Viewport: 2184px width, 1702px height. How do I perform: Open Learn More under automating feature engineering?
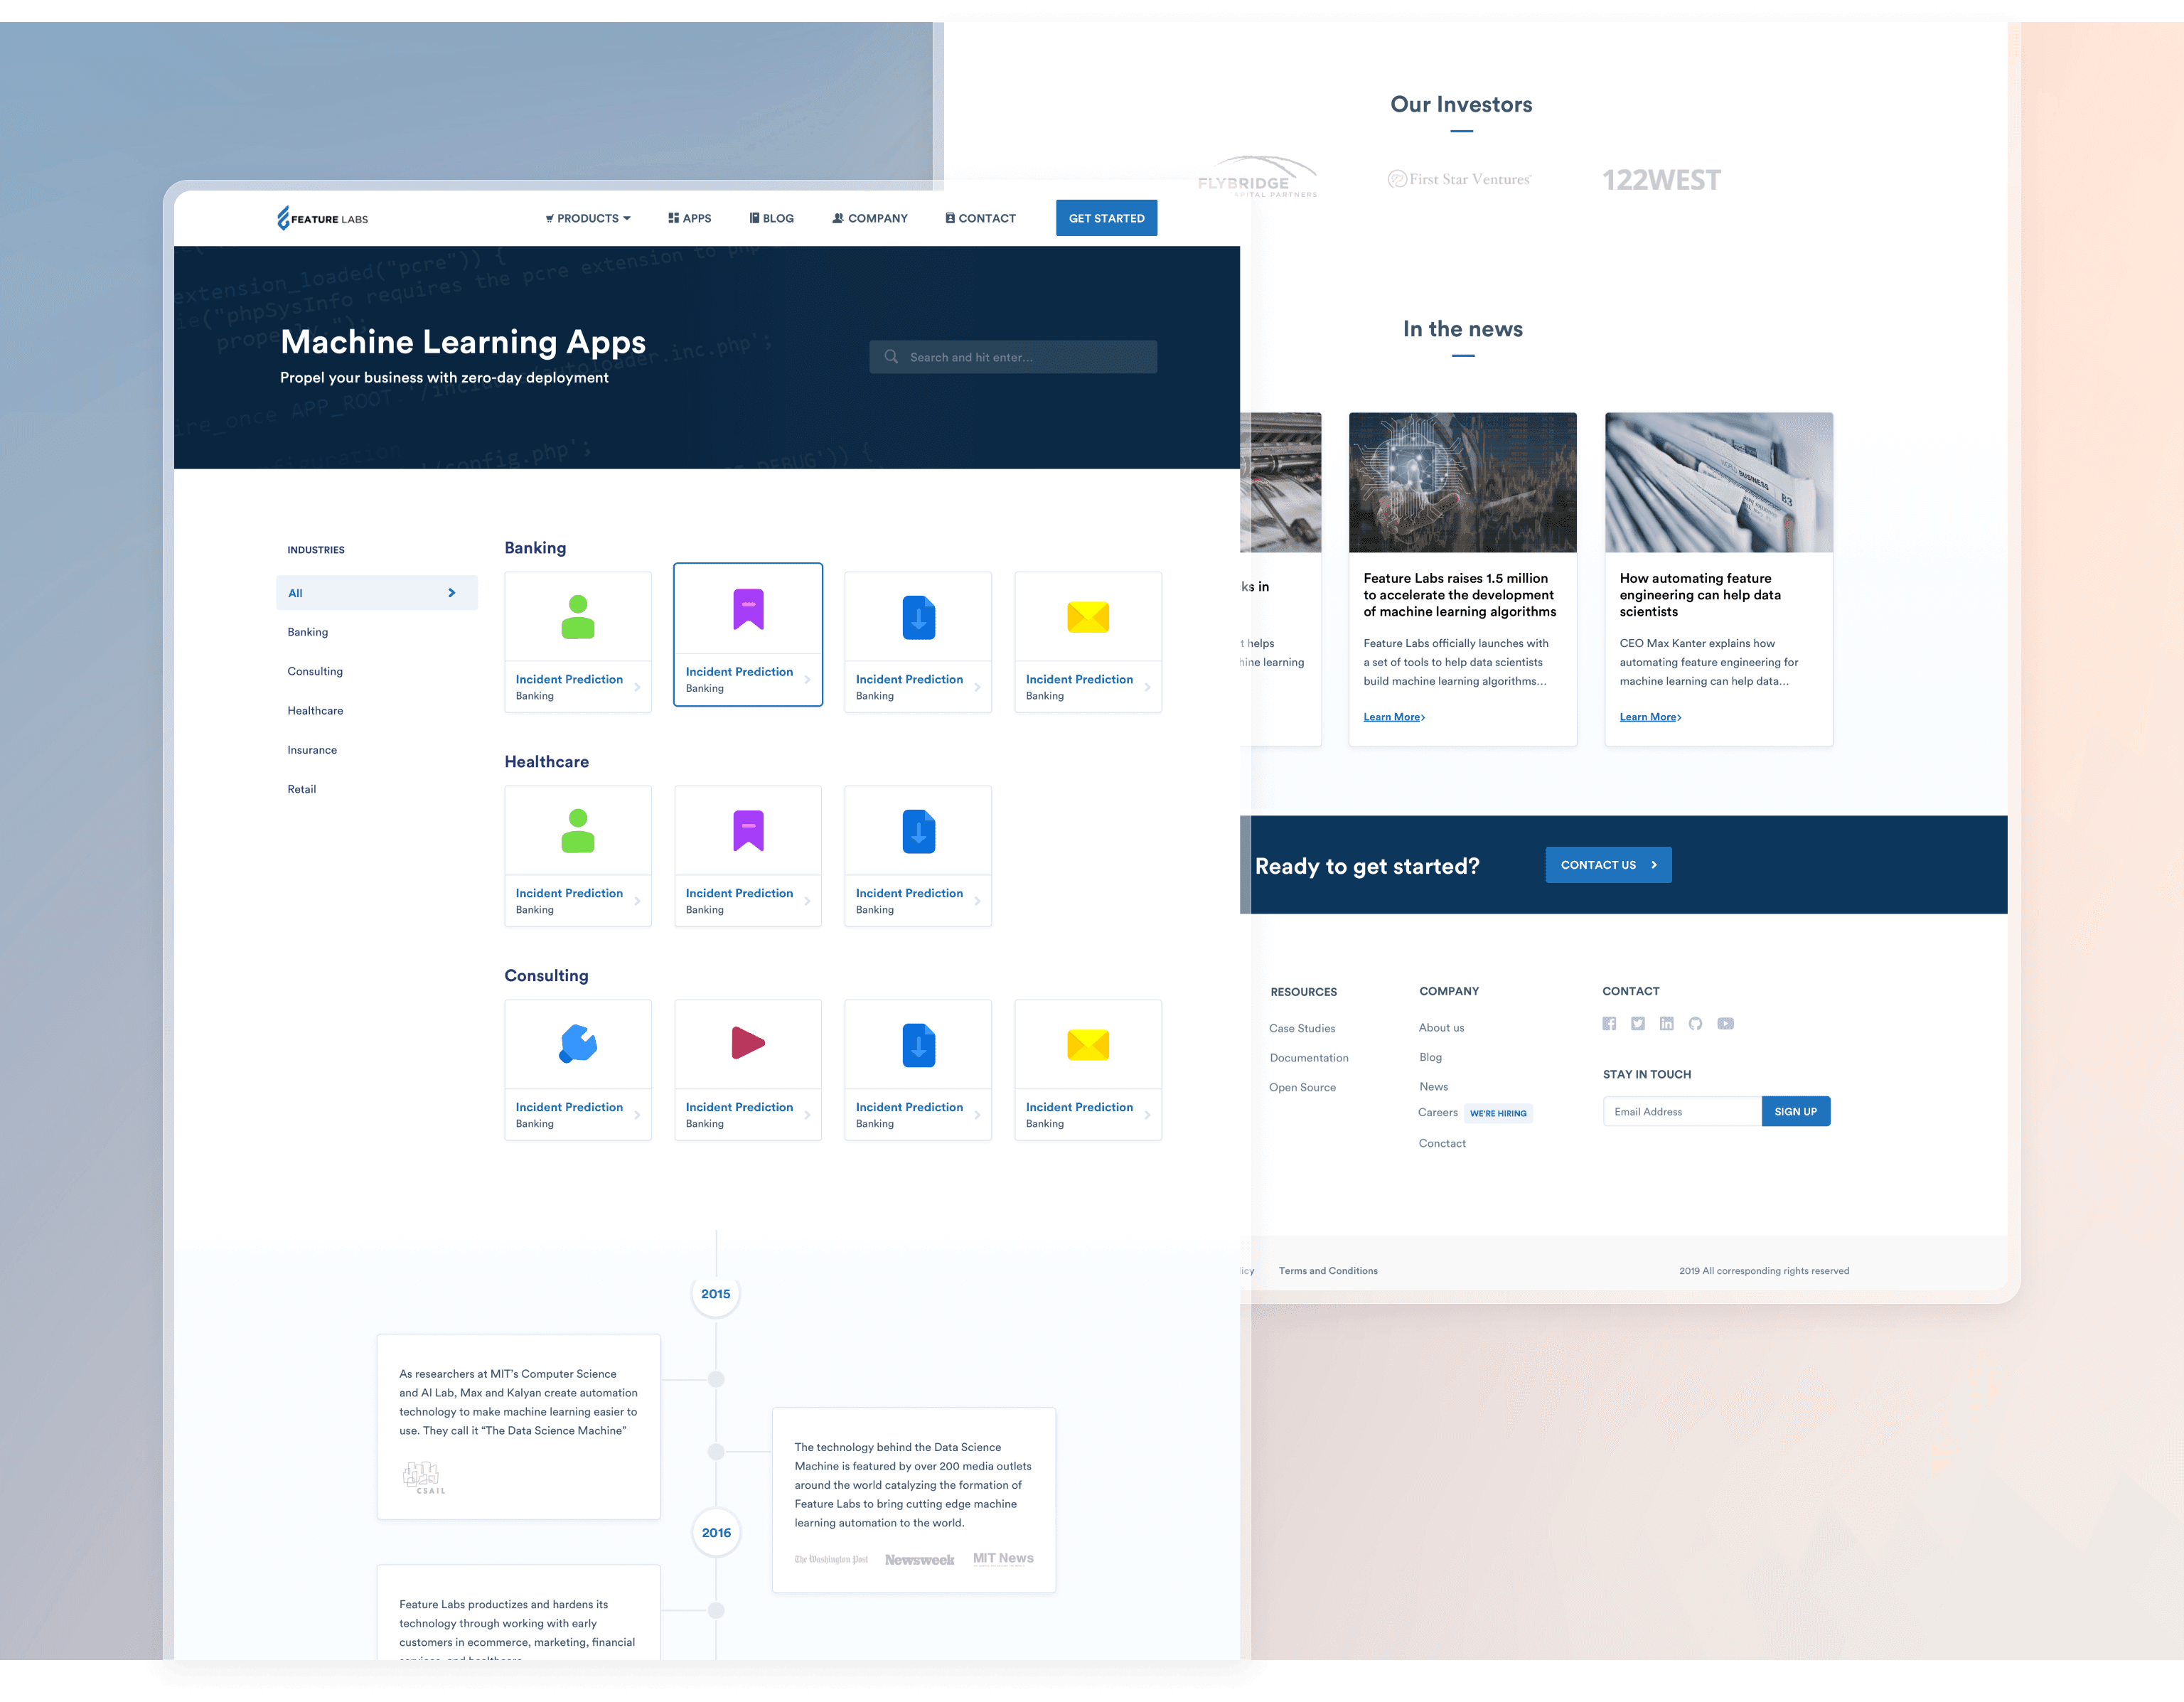[x=1650, y=717]
